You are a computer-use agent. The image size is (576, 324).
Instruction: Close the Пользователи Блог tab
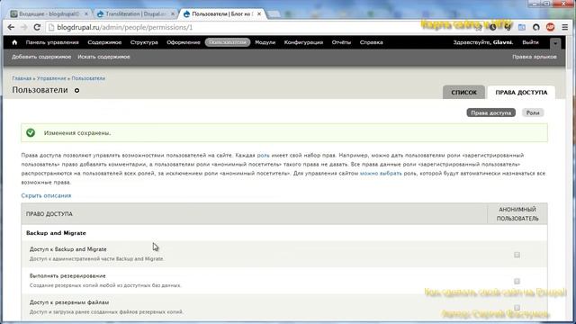pyautogui.click(x=259, y=14)
